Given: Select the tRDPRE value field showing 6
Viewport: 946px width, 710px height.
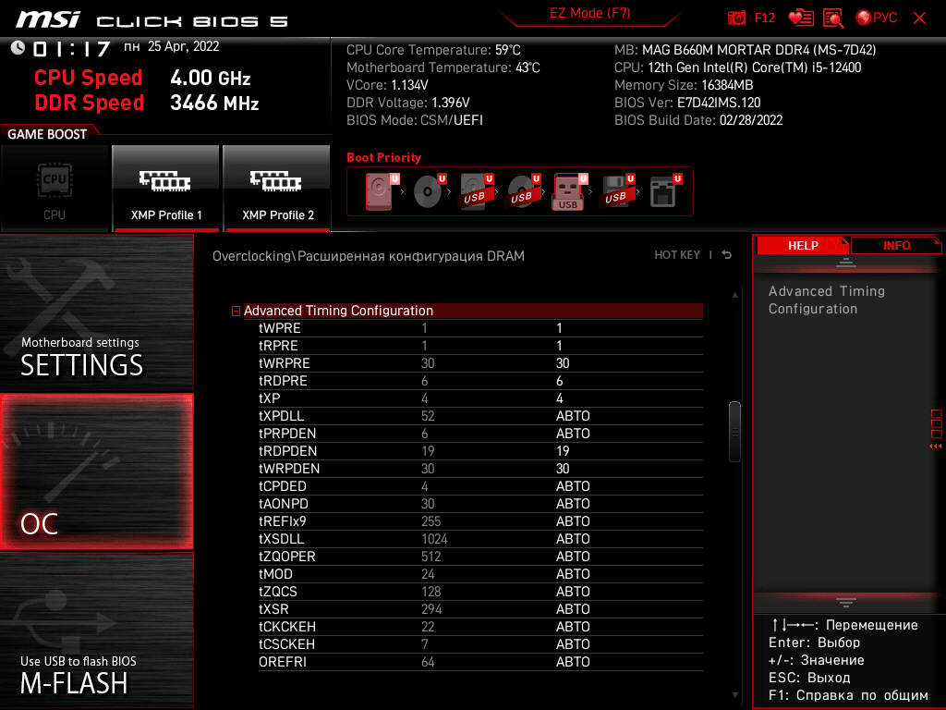Looking at the screenshot, I should 559,381.
